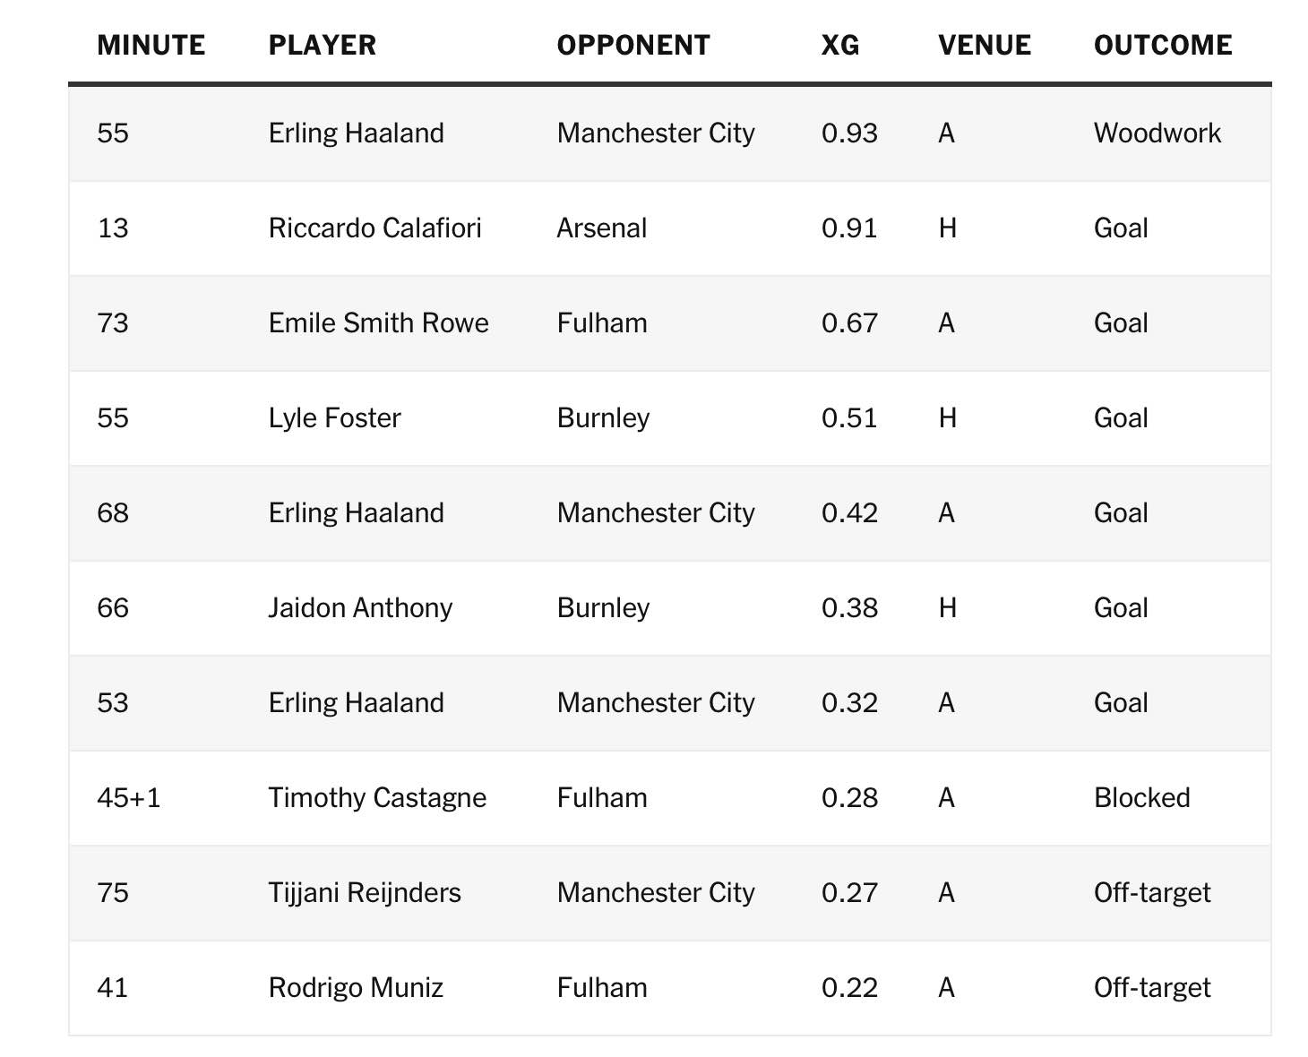Click the PLAYER column header
Image resolution: width=1308 pixels, height=1057 pixels.
point(322,45)
